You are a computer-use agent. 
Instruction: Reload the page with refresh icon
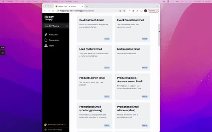tap(53, 11)
